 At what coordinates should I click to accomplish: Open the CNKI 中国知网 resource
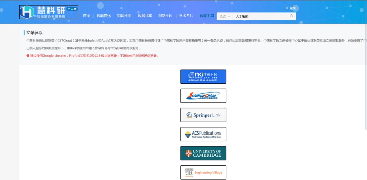tap(203, 77)
